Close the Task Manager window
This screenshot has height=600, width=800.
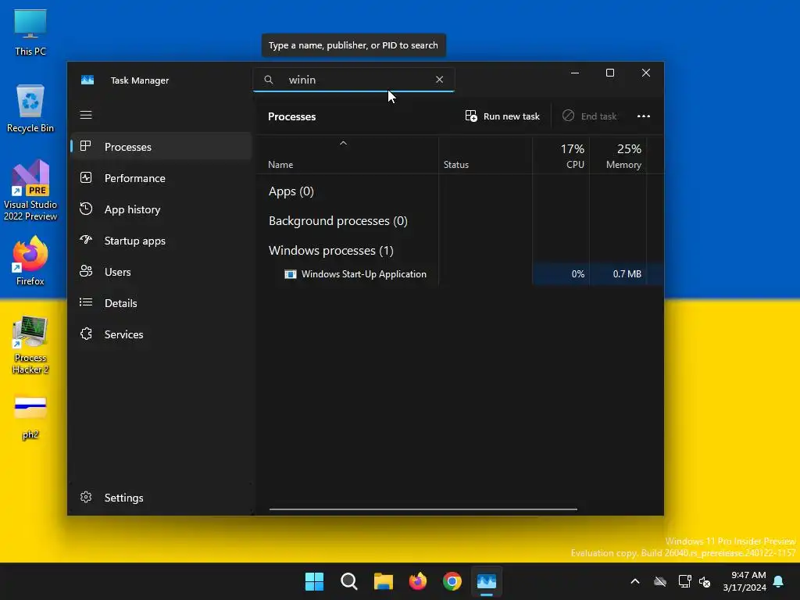646,73
